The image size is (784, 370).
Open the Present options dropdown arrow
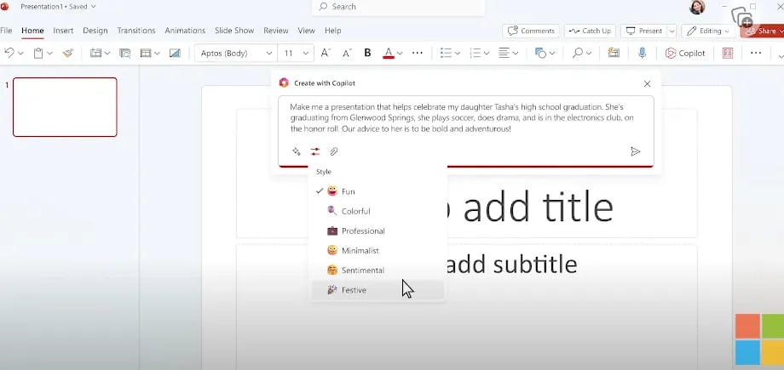(x=672, y=31)
